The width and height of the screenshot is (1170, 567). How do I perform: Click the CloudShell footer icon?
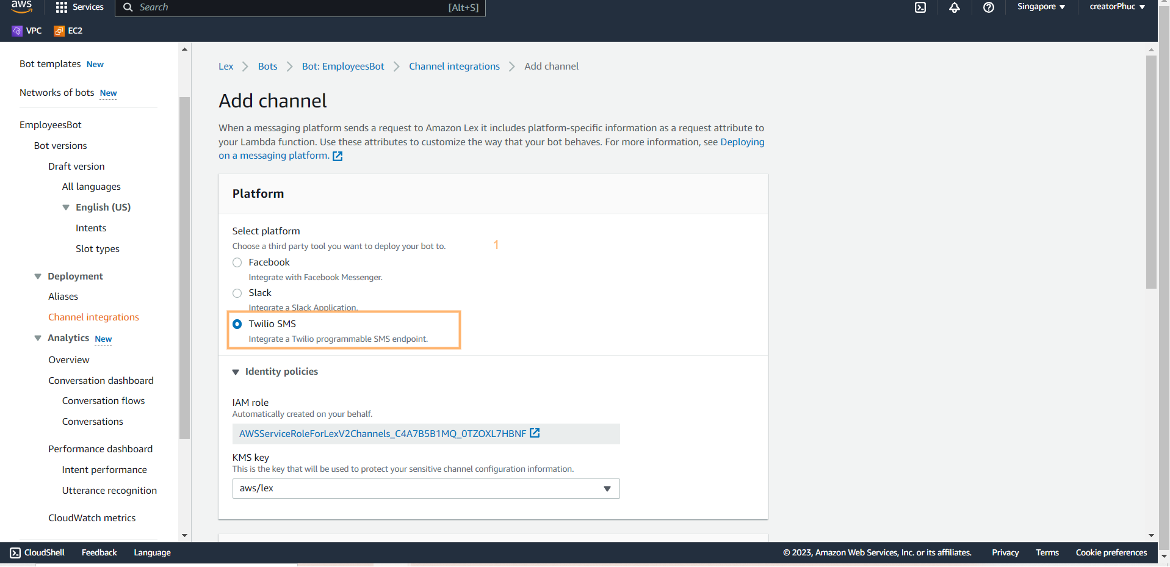pos(15,553)
